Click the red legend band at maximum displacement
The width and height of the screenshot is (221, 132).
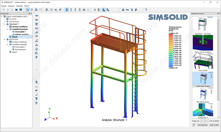pyautogui.click(x=171, y=35)
